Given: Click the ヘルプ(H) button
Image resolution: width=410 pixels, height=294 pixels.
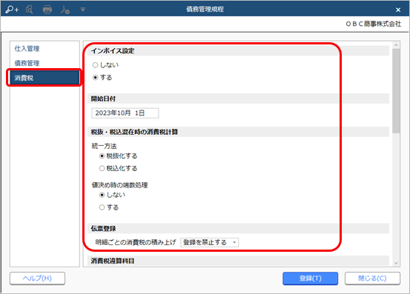Looking at the screenshot, I should [37, 278].
